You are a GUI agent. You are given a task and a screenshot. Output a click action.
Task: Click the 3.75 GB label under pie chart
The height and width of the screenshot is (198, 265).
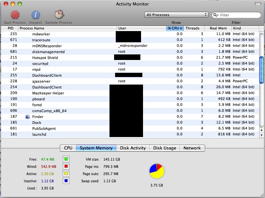pyautogui.click(x=157, y=185)
